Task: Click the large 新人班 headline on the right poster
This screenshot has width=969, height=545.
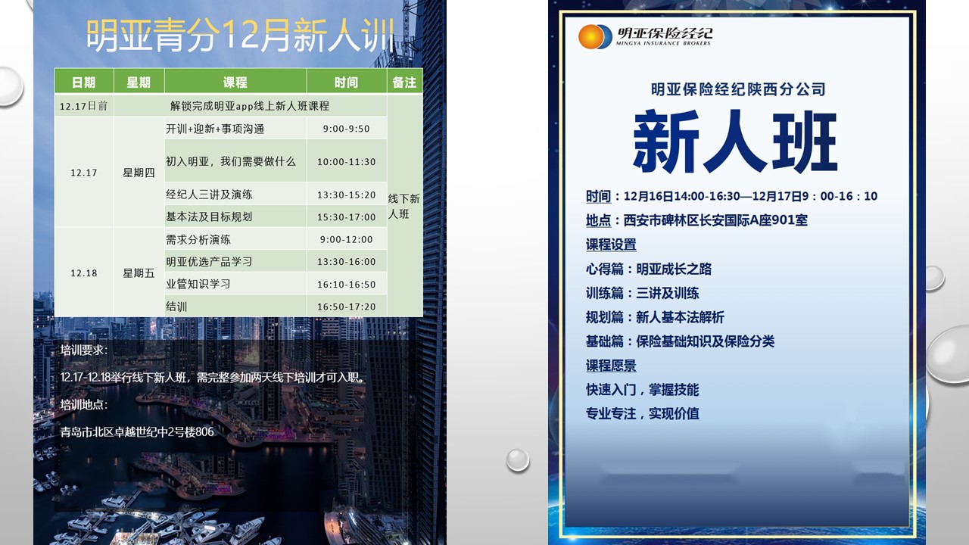Action: tap(735, 142)
